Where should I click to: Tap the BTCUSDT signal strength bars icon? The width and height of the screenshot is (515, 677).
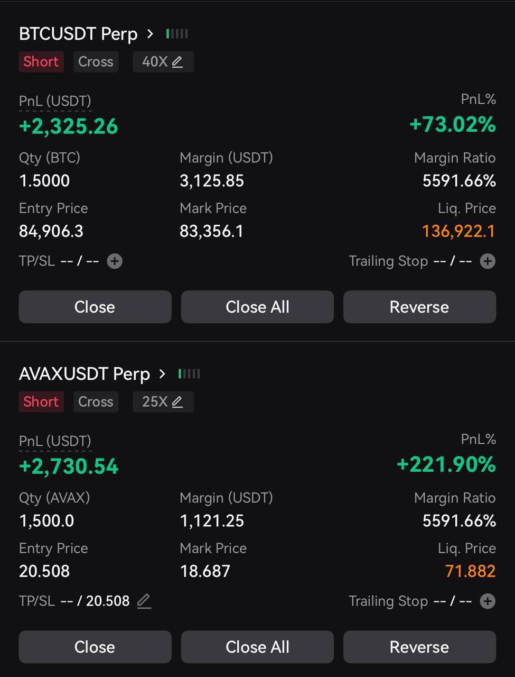(x=177, y=34)
